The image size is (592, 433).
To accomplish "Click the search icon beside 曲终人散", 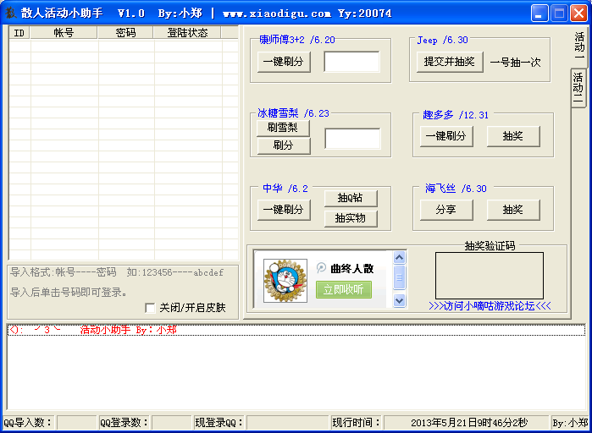I will tap(321, 267).
